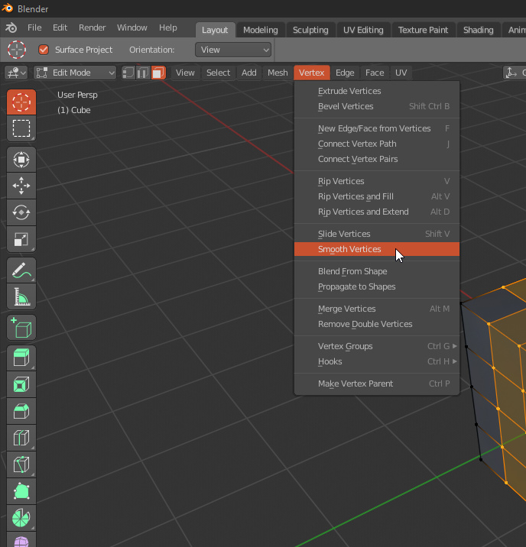The height and width of the screenshot is (547, 526).
Task: Select the Cursor tool in toolbar
Action: point(21,102)
